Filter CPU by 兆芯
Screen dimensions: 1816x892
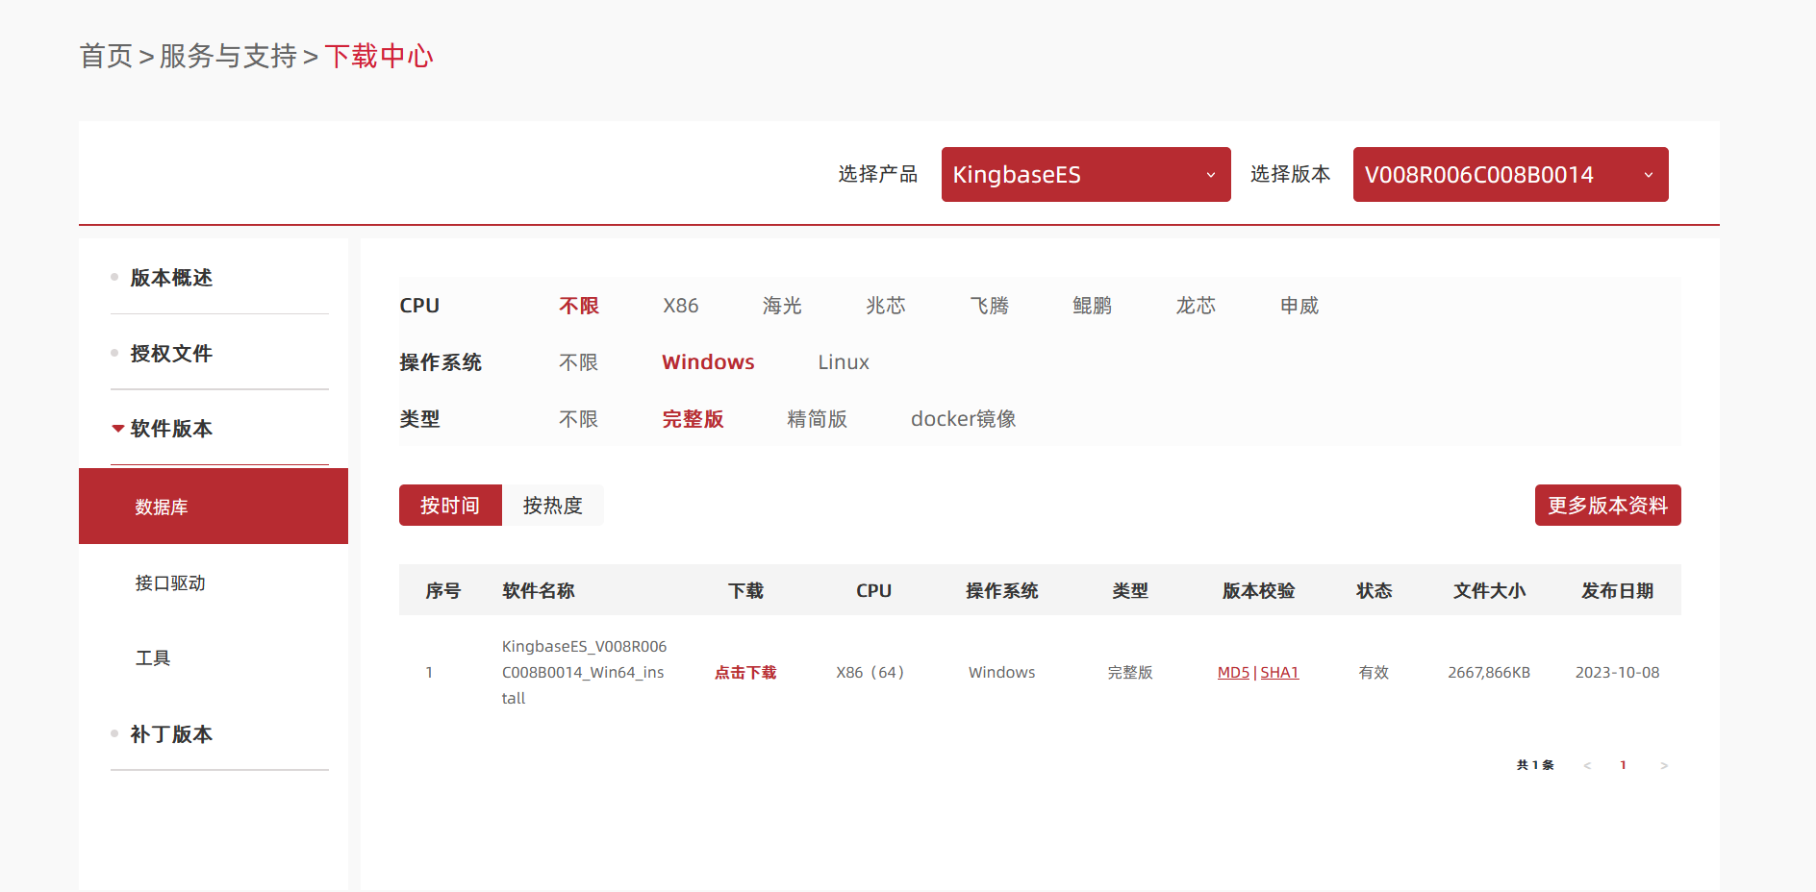click(x=886, y=306)
